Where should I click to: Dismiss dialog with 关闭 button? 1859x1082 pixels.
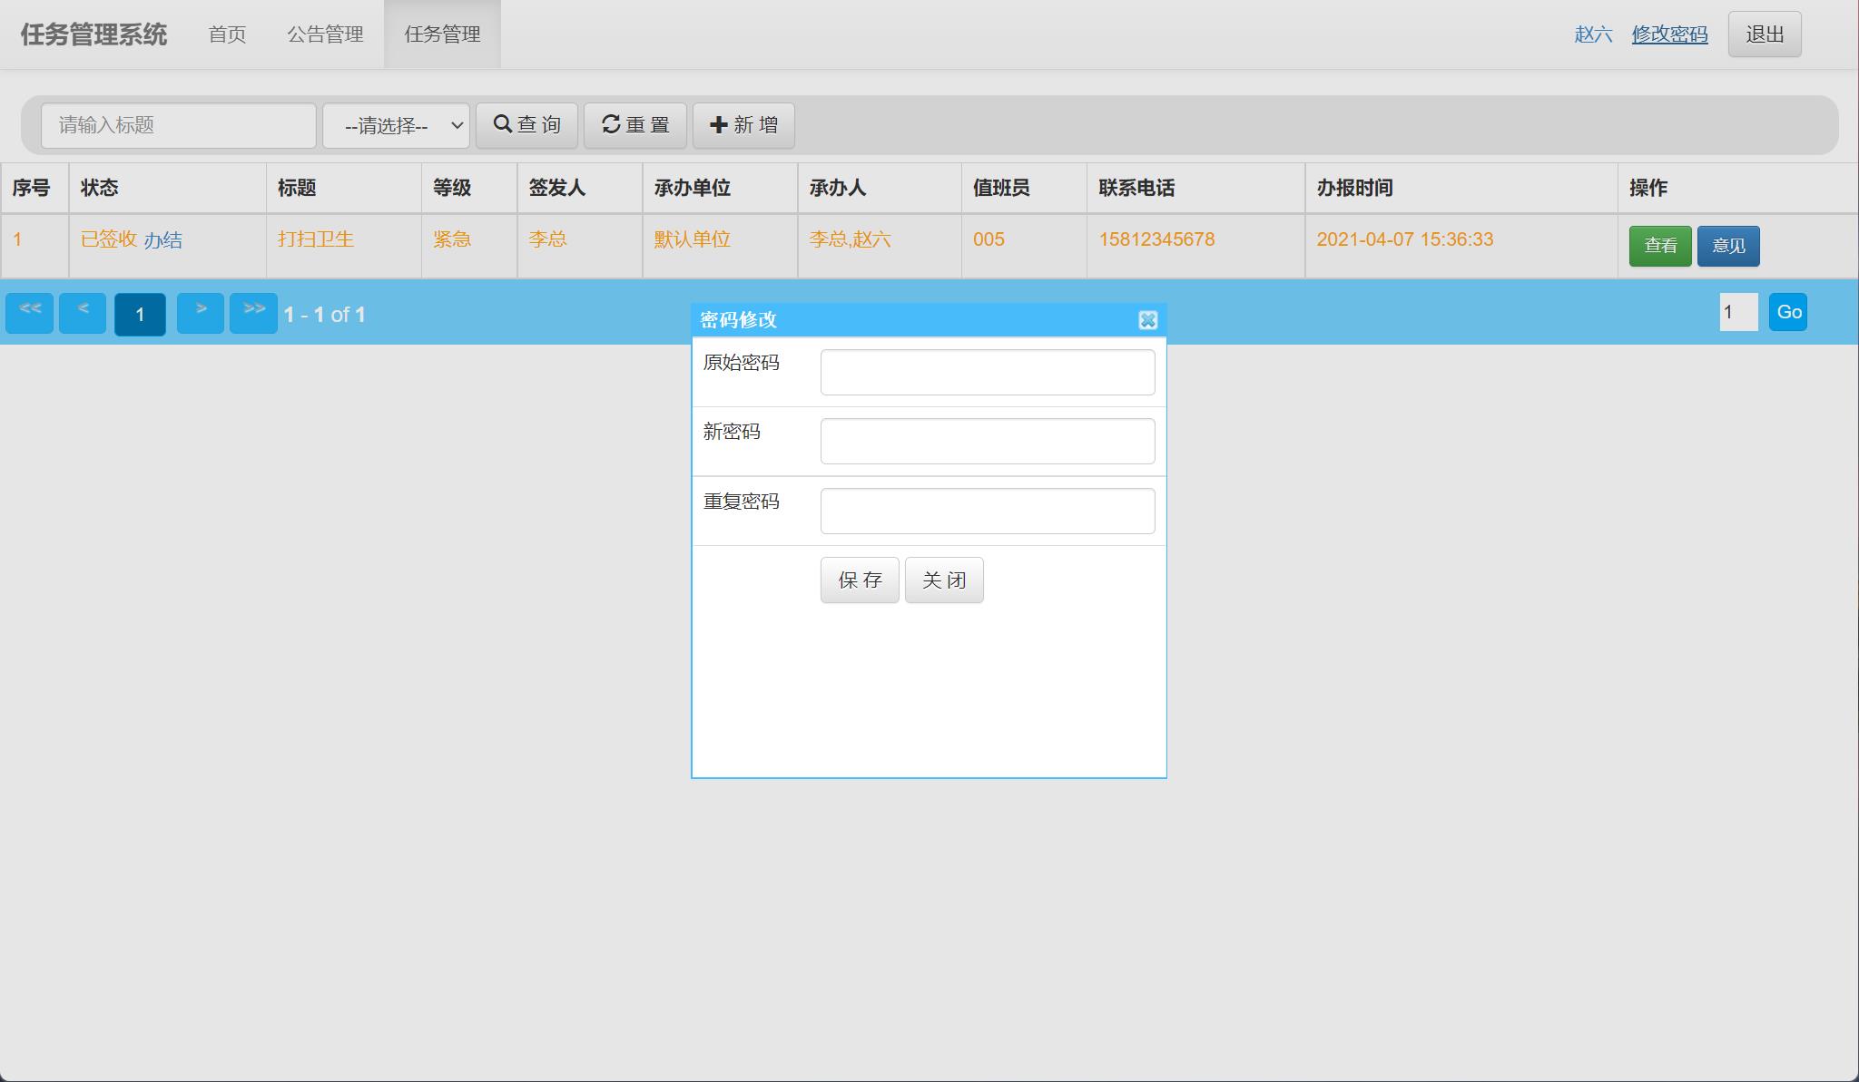click(944, 580)
